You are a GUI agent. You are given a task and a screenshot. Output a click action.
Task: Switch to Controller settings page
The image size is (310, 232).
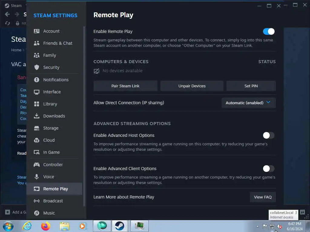point(54,165)
